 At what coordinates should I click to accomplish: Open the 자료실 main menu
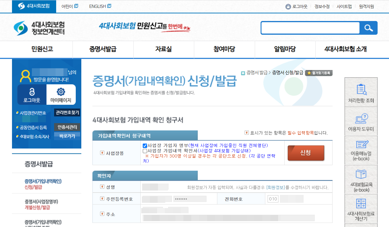tap(164, 49)
